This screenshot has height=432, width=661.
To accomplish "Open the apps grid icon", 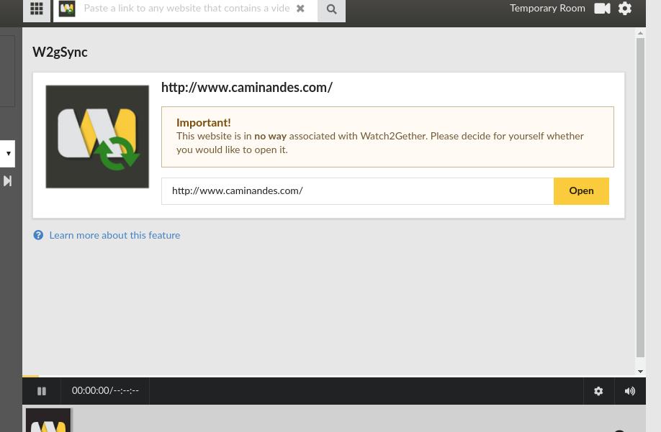I will pyautogui.click(x=37, y=9).
